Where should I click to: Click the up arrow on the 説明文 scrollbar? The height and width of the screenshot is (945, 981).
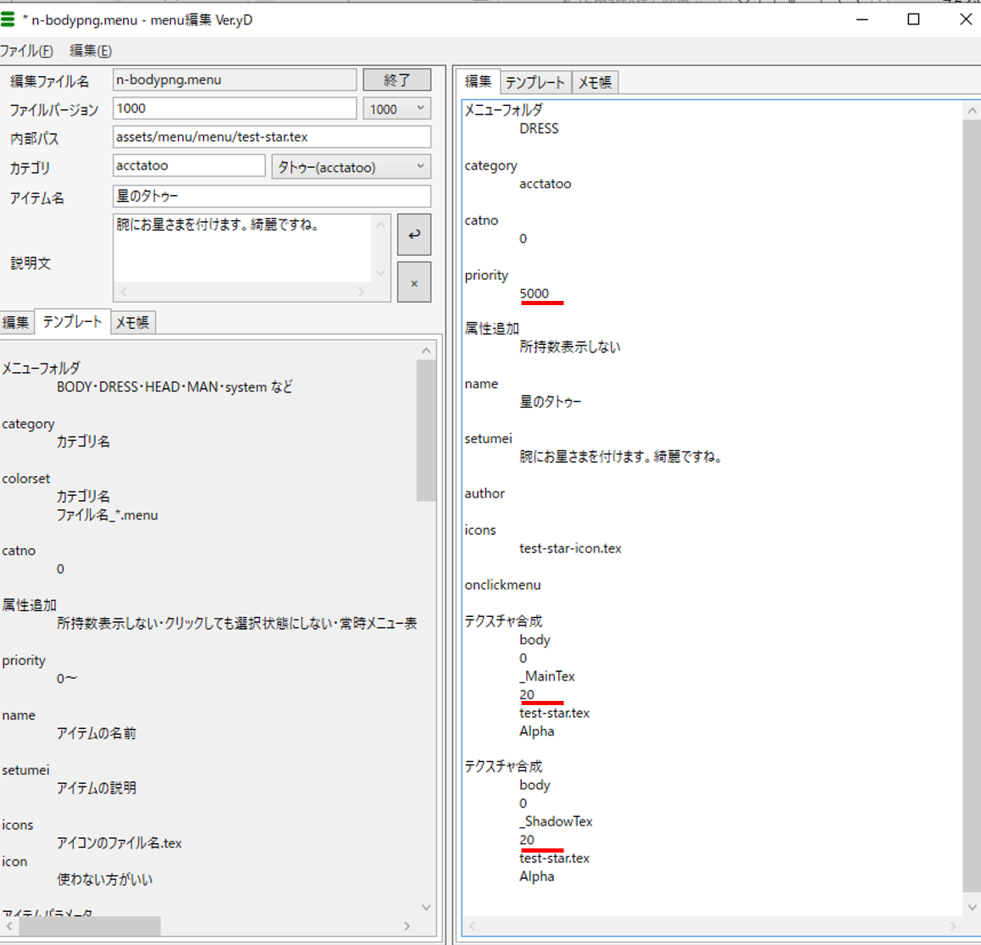(380, 223)
